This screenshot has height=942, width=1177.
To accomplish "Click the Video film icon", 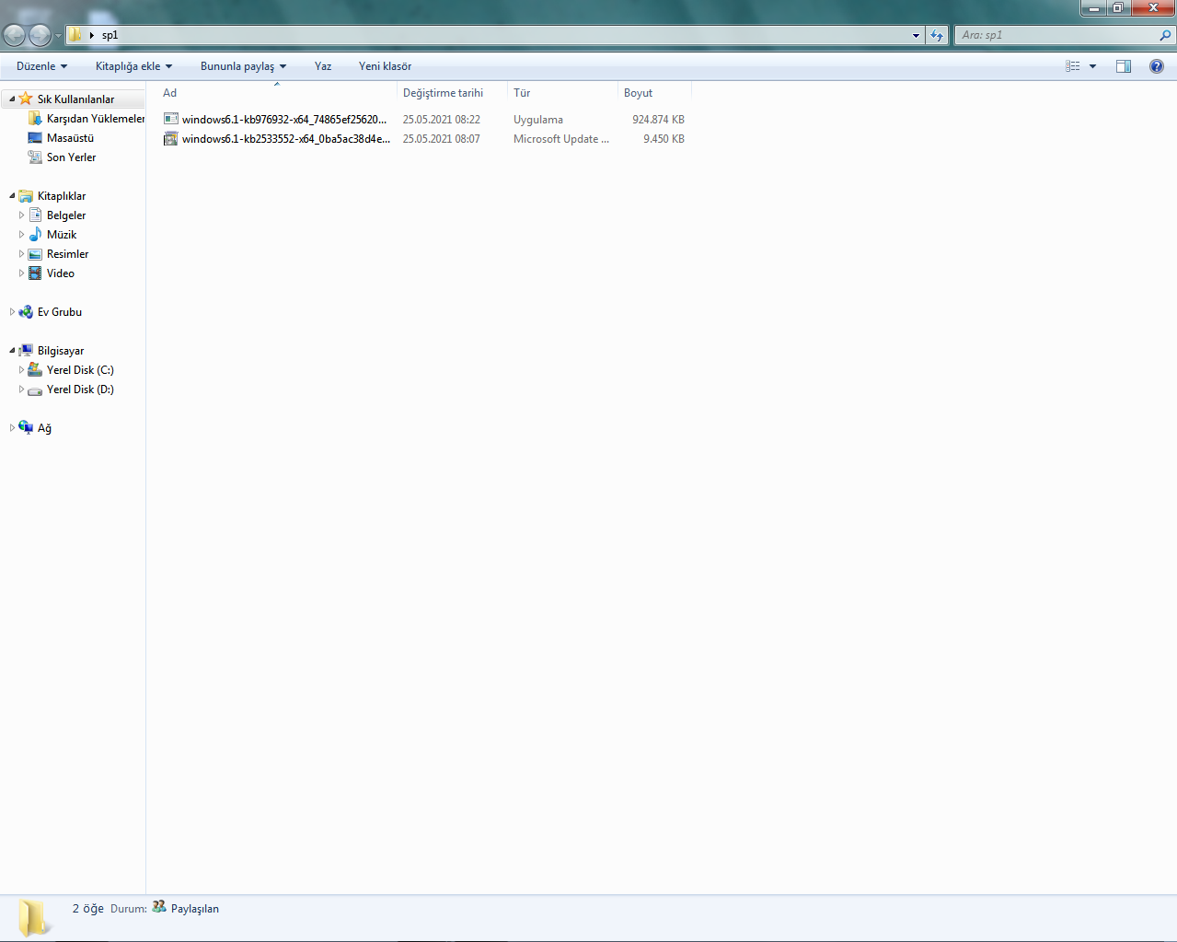I will point(35,273).
